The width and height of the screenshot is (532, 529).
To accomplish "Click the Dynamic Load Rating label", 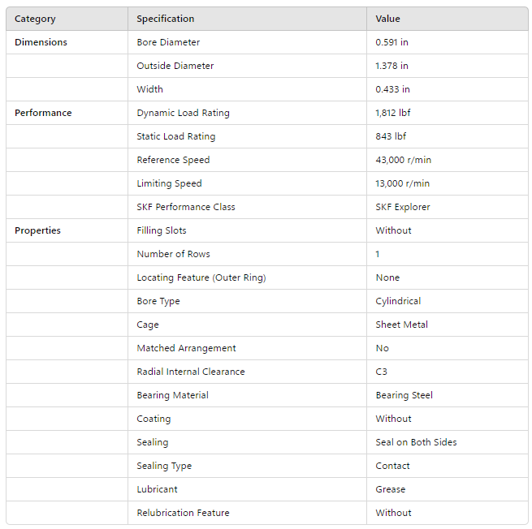I will pyautogui.click(x=184, y=113).
